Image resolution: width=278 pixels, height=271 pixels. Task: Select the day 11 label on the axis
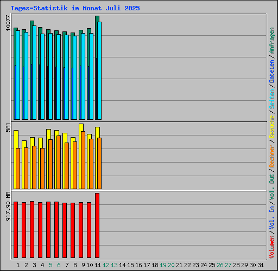98,265
